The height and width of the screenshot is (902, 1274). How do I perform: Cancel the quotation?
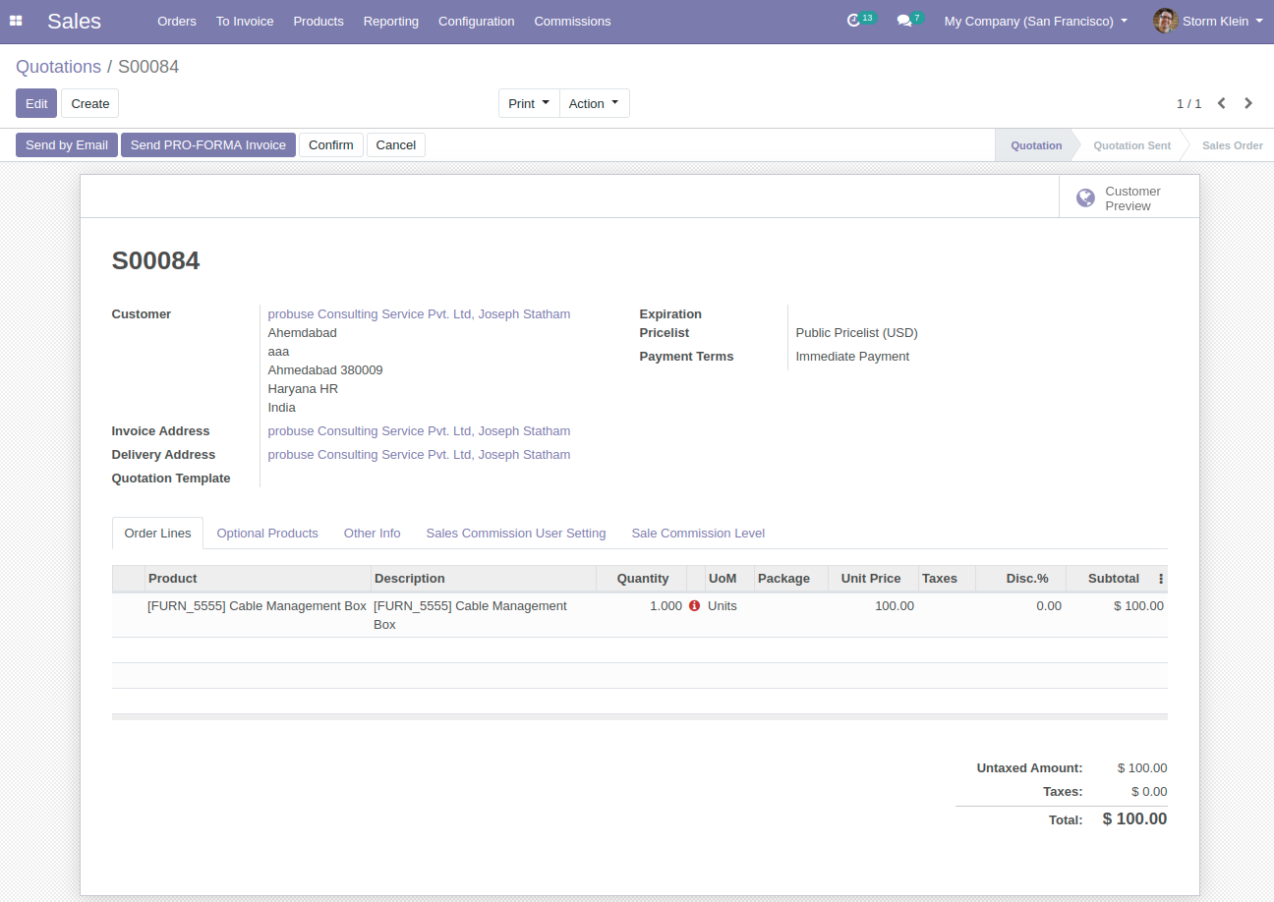396,144
